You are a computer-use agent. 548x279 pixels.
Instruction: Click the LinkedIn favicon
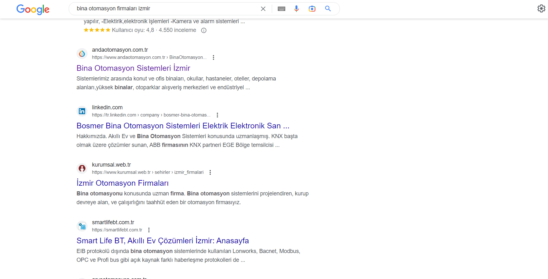pyautogui.click(x=82, y=111)
